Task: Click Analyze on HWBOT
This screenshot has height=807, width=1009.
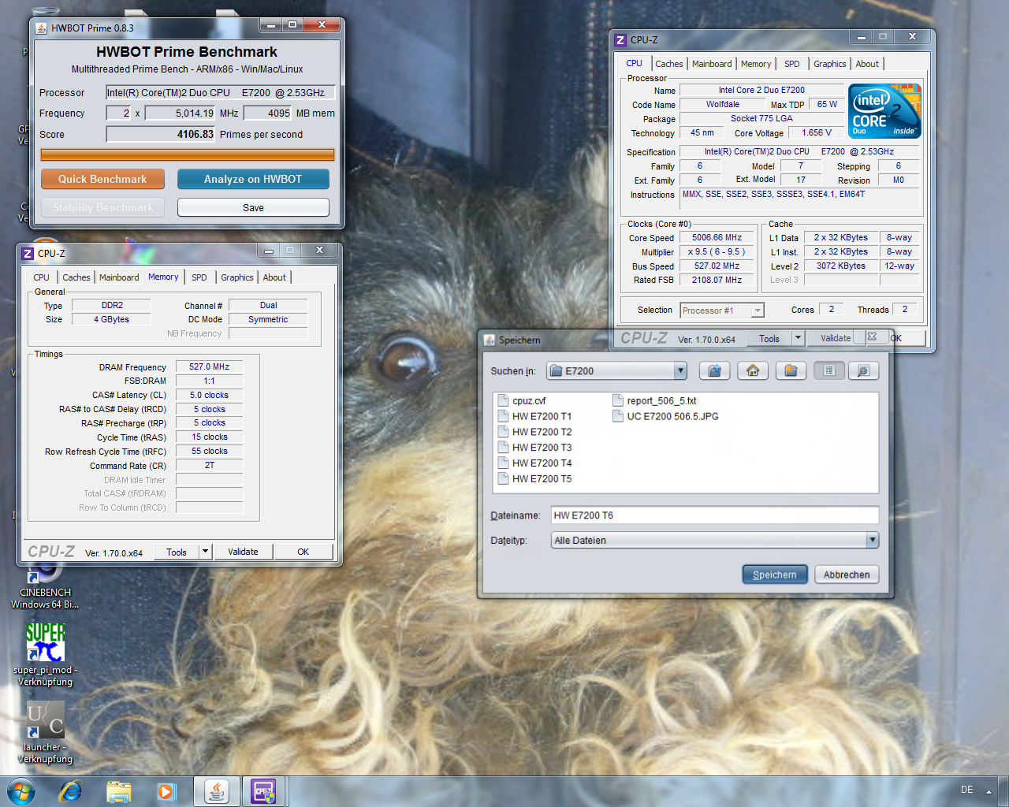Action: point(253,179)
